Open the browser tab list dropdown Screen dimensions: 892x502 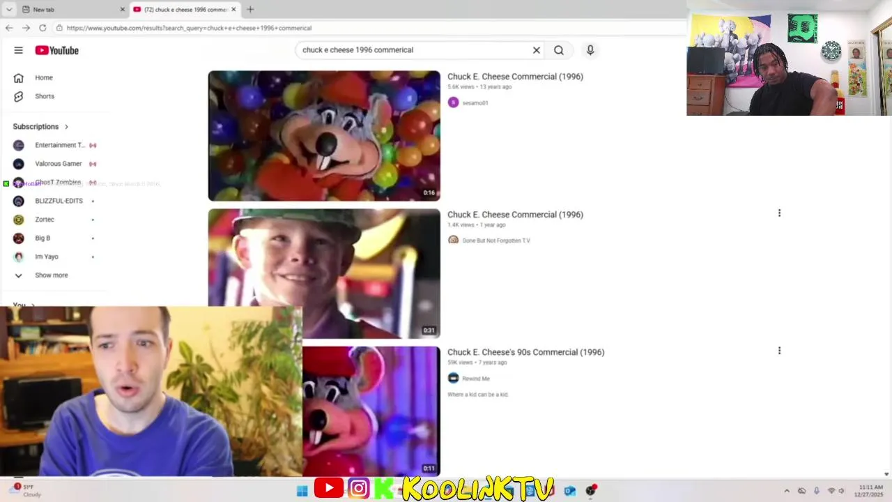[x=9, y=10]
